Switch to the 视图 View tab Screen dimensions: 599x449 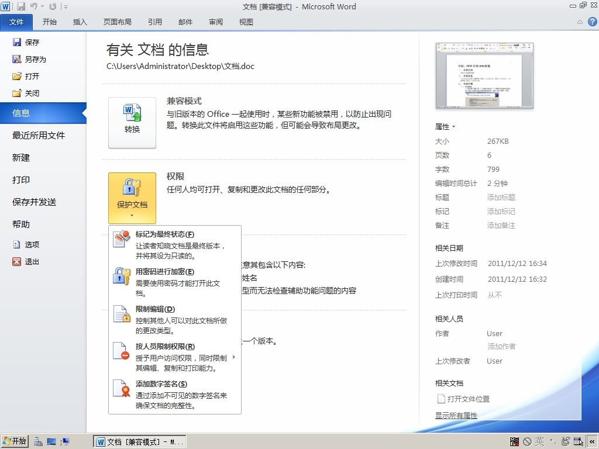coord(246,22)
